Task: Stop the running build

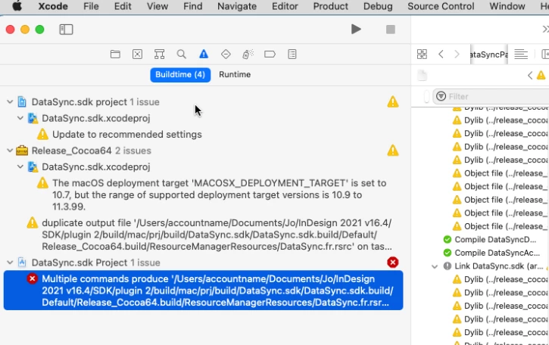Action: click(x=391, y=30)
